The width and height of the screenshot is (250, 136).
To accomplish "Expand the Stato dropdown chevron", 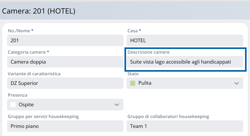I will point(236,83).
